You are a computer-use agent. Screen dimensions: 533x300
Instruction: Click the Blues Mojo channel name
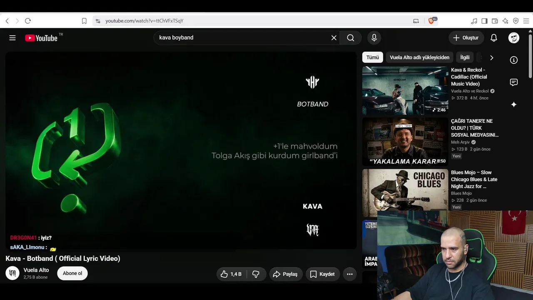tap(461, 193)
